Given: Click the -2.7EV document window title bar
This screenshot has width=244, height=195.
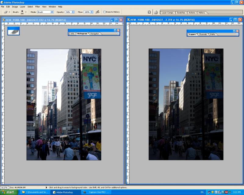Looking at the screenshot, I should tap(185, 20).
